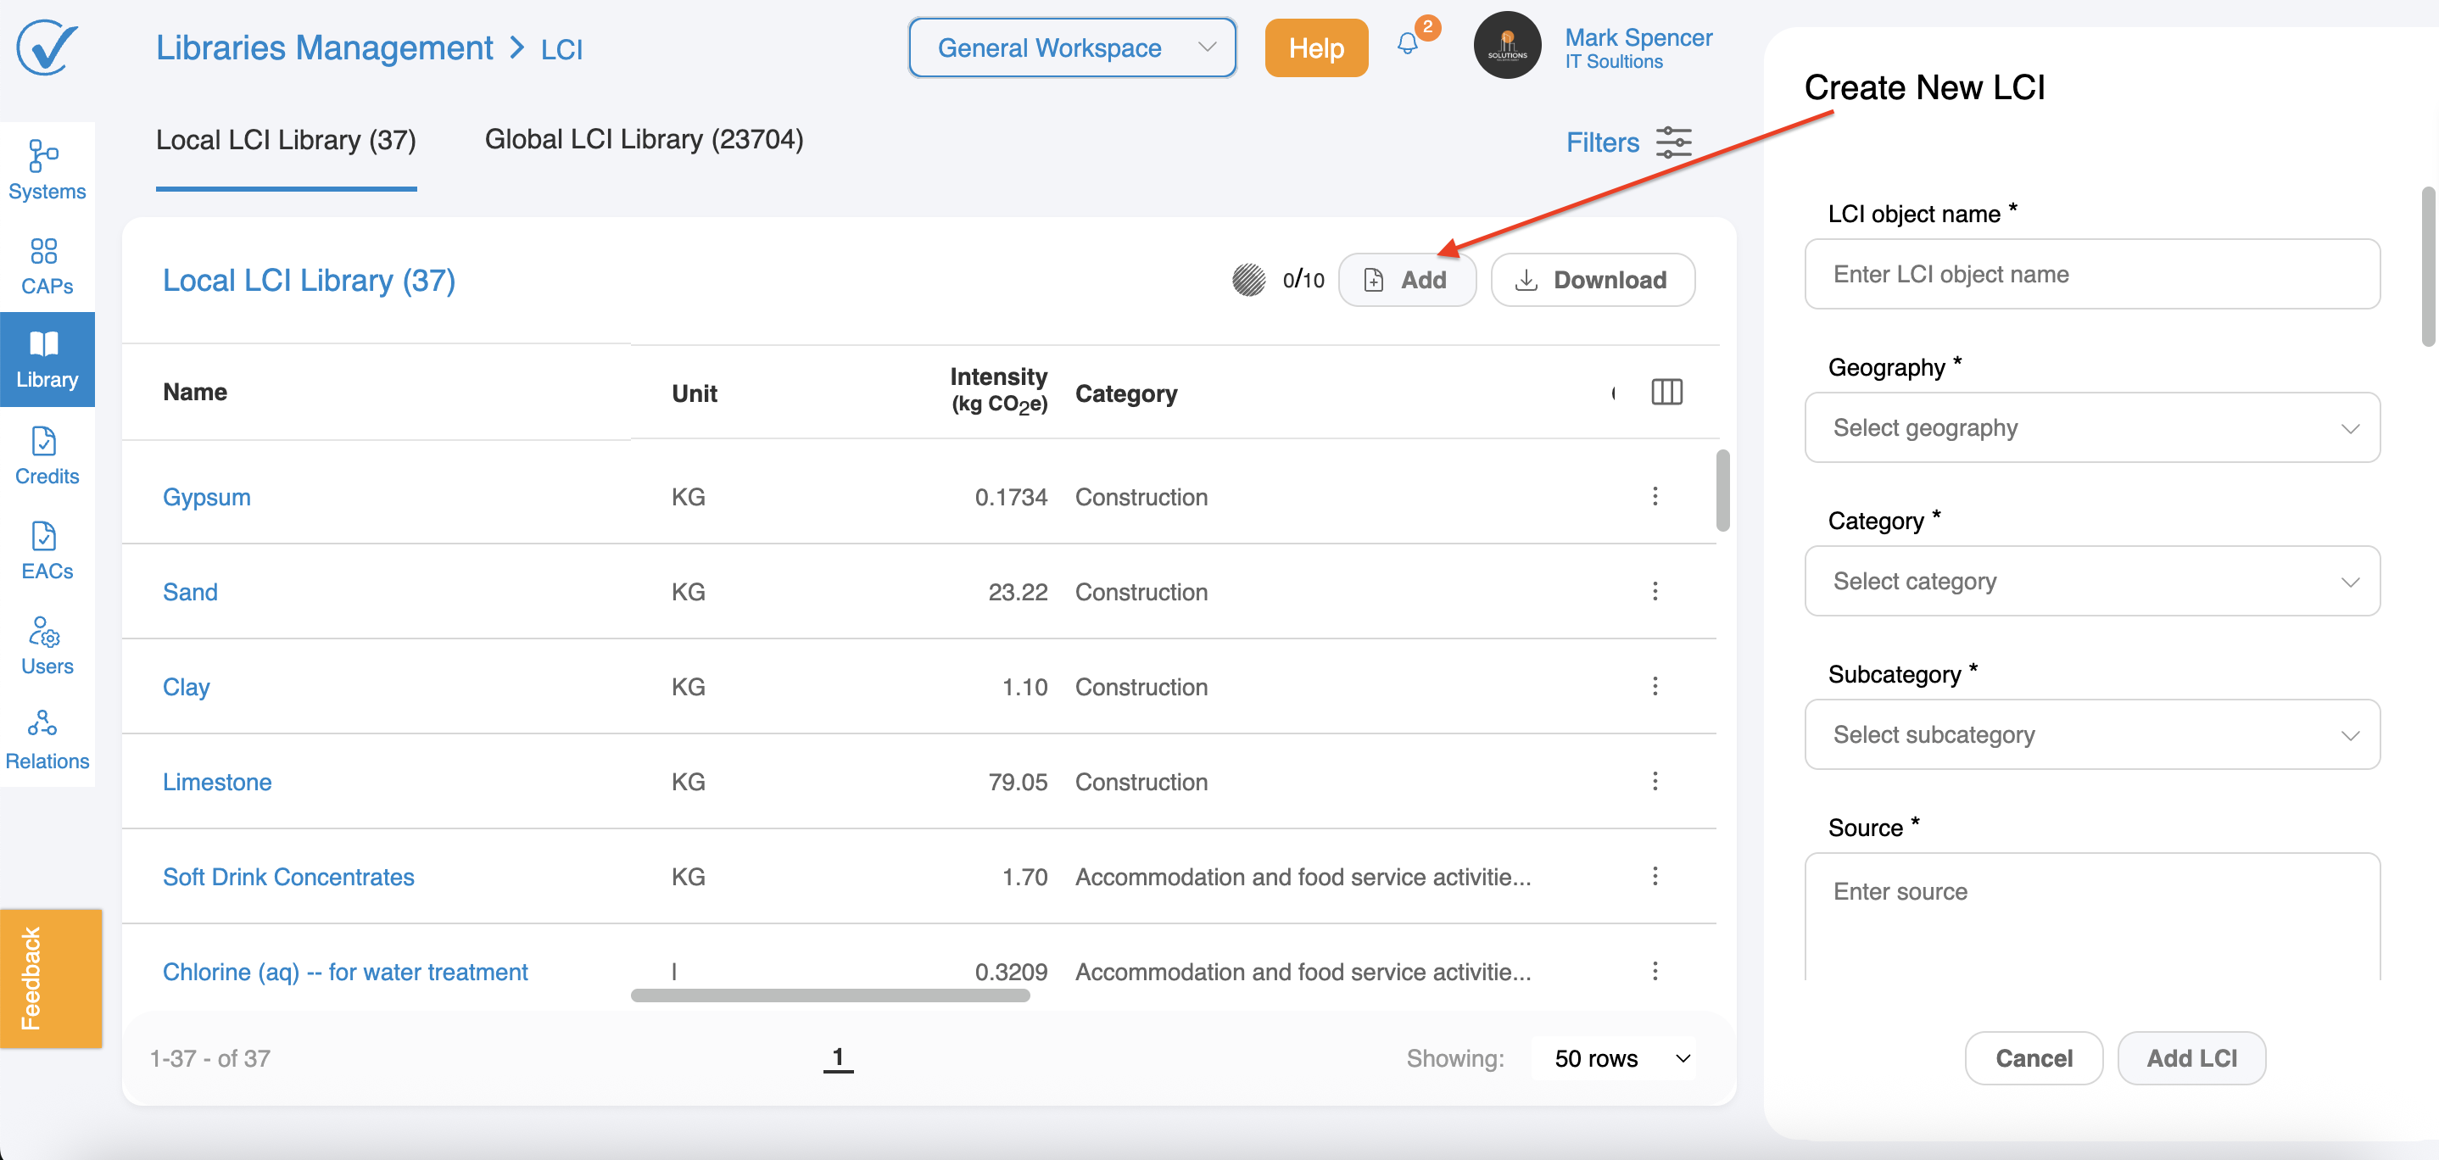Open the EACs sidebar section
The height and width of the screenshot is (1160, 2439).
coord(47,550)
